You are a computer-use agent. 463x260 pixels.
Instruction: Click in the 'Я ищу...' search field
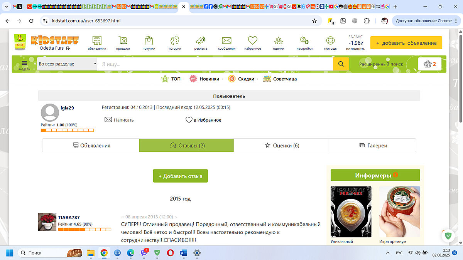[215, 64]
